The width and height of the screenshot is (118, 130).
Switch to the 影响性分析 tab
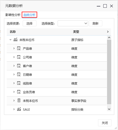point(13,15)
